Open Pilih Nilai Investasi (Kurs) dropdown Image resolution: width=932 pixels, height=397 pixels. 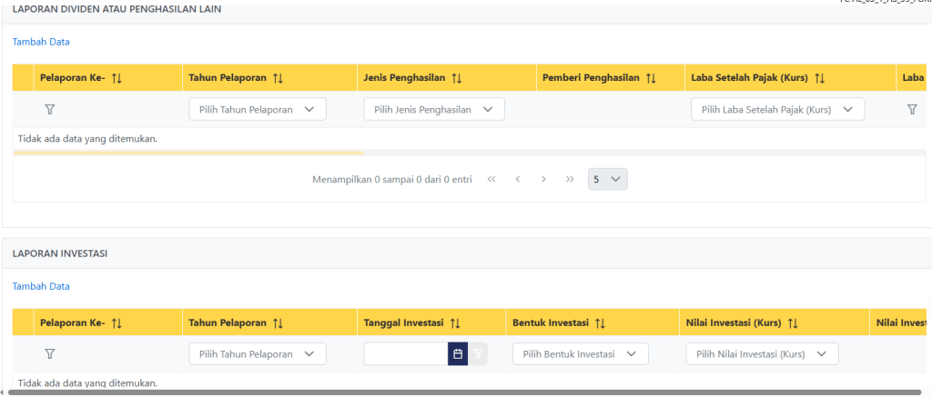762,354
